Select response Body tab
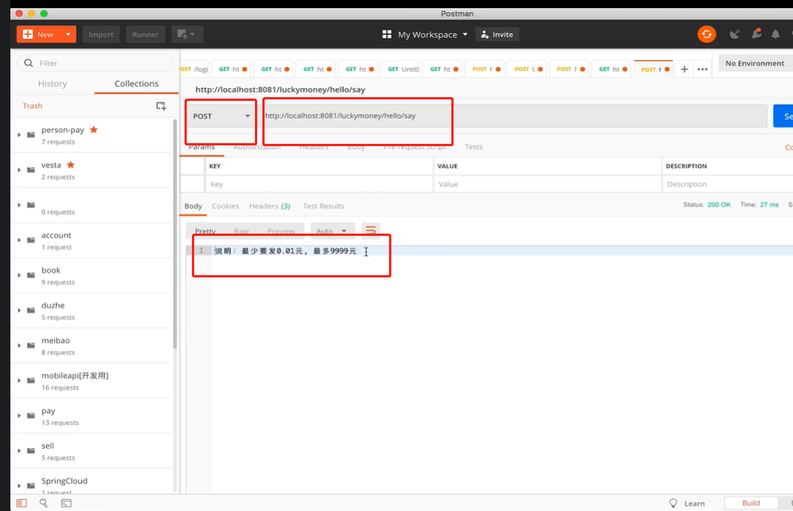793x511 pixels. 193,206
